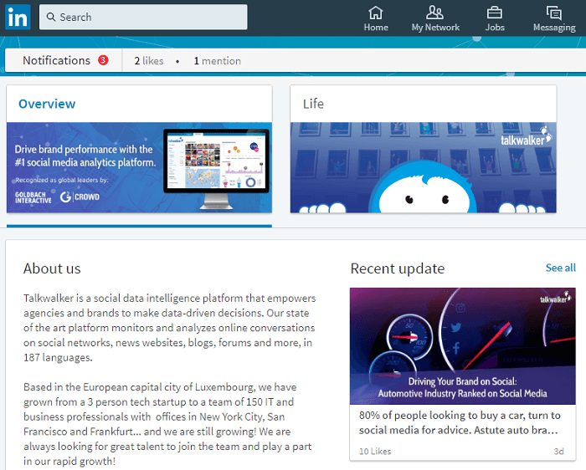The height and width of the screenshot is (470, 586).
Task: Open the Home navigation icon
Action: point(376,13)
